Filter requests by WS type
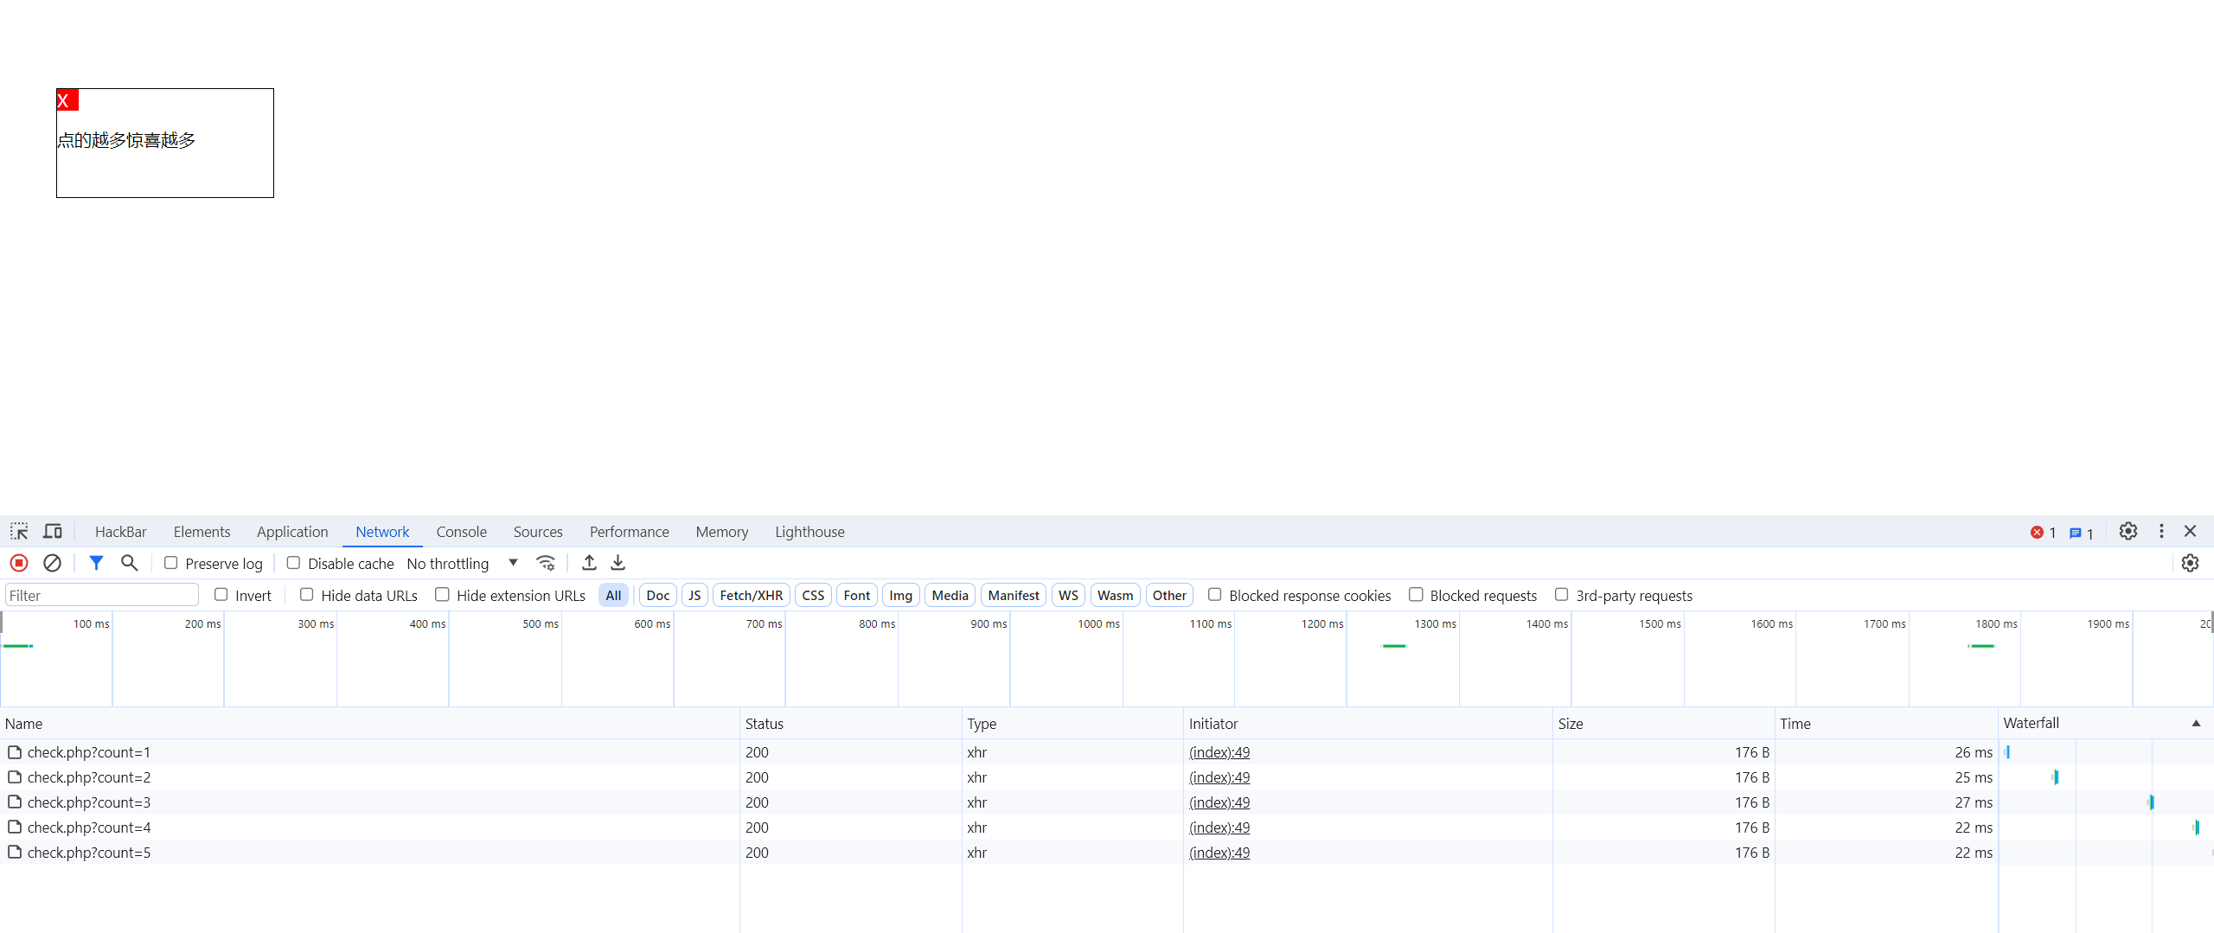The image size is (2214, 933). (1068, 595)
